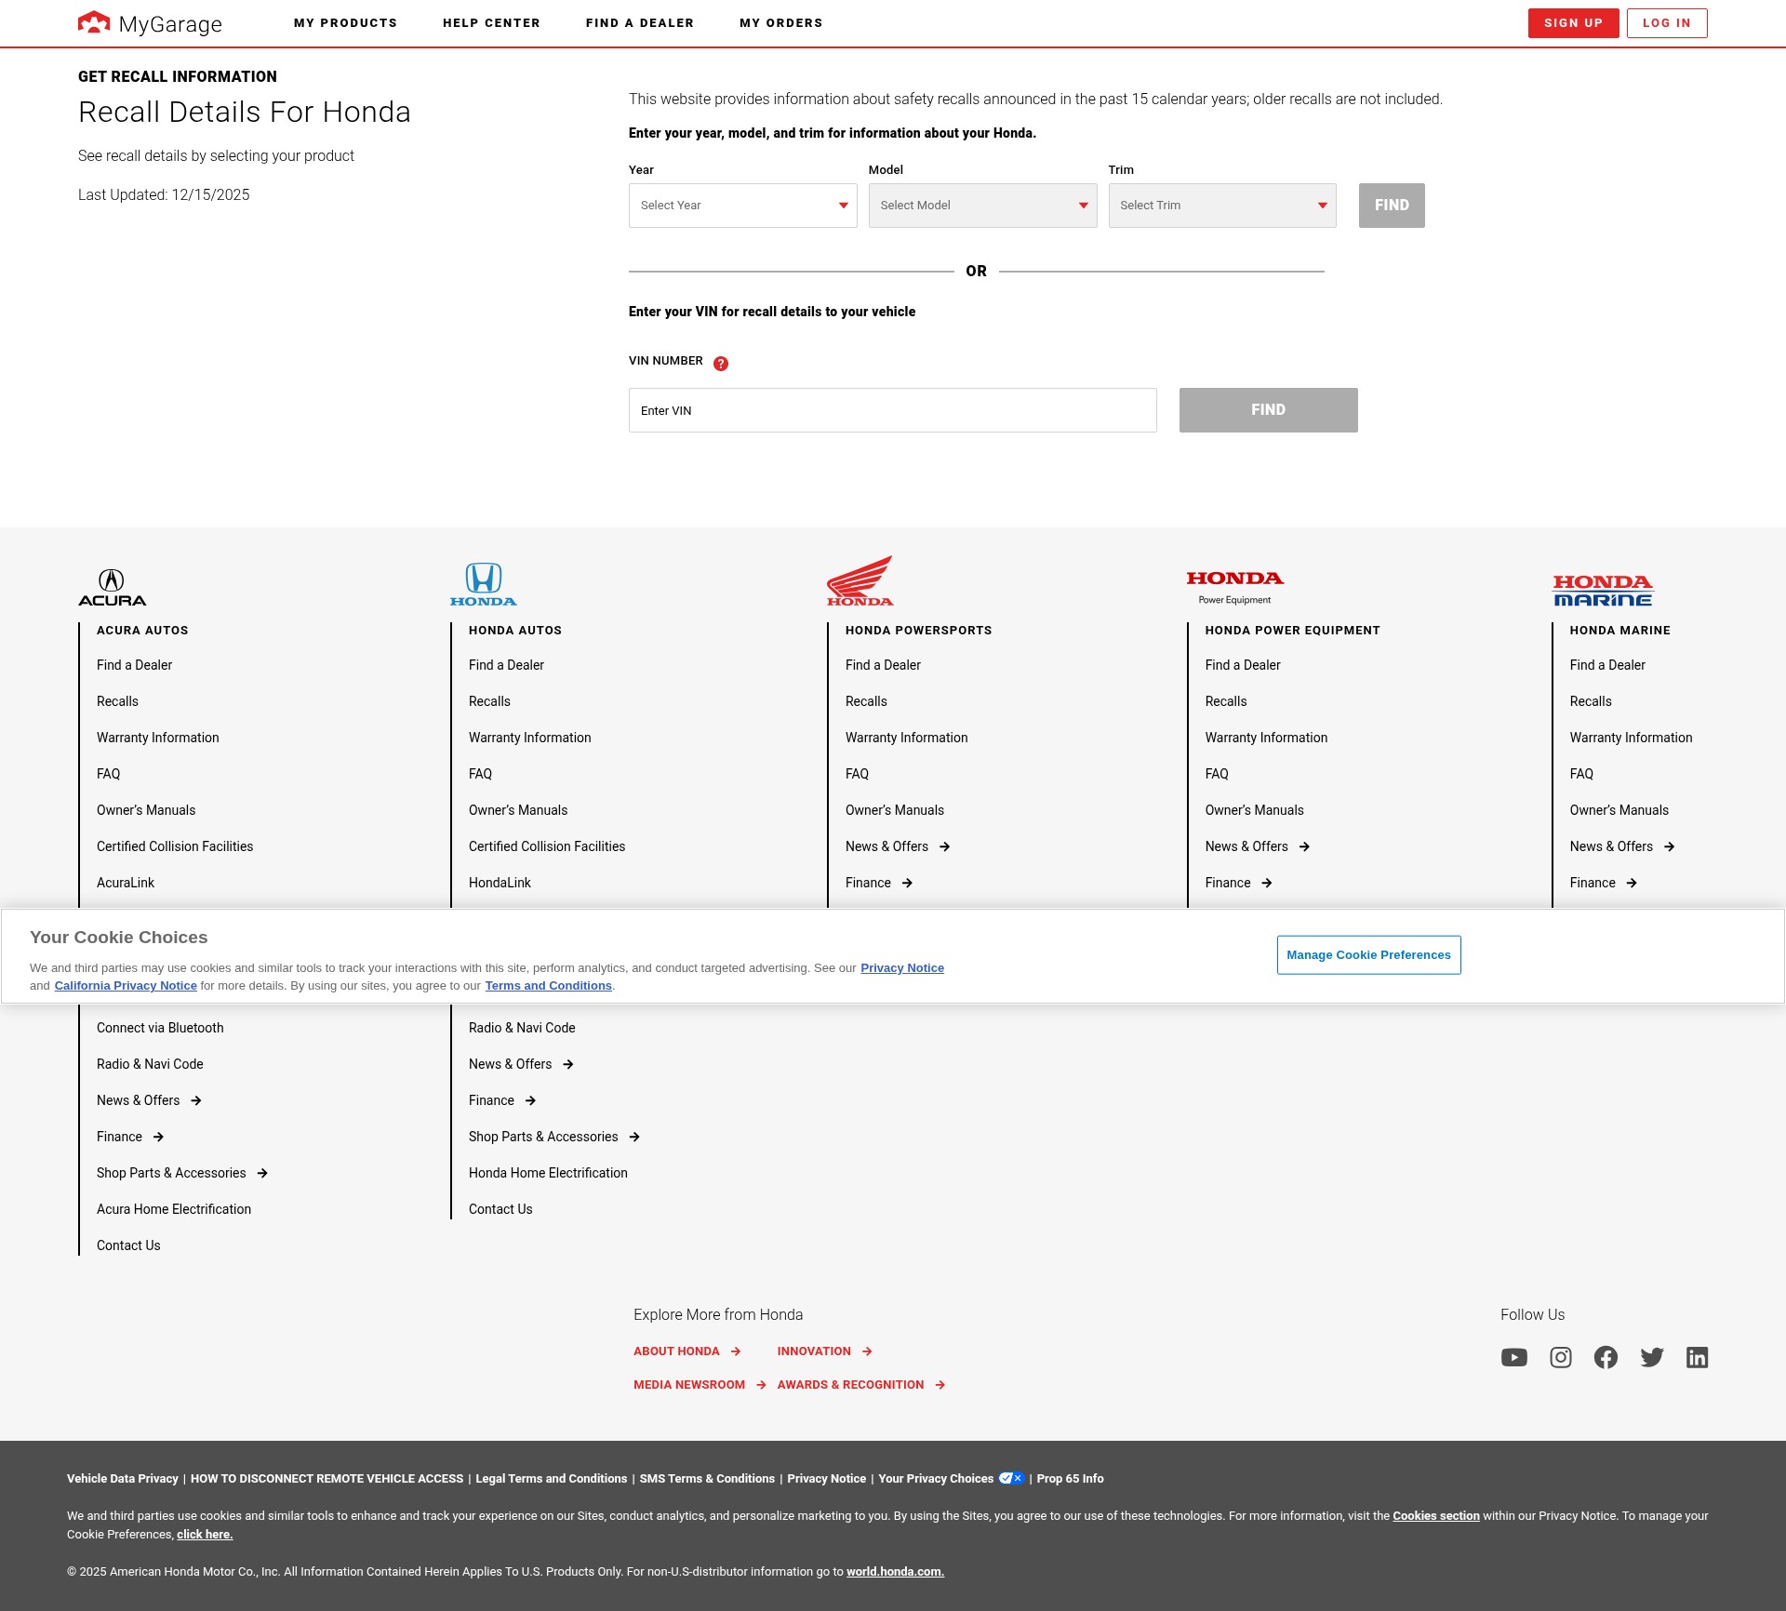Open Honda's Instagram icon
The width and height of the screenshot is (1786, 1611).
1561,1358
